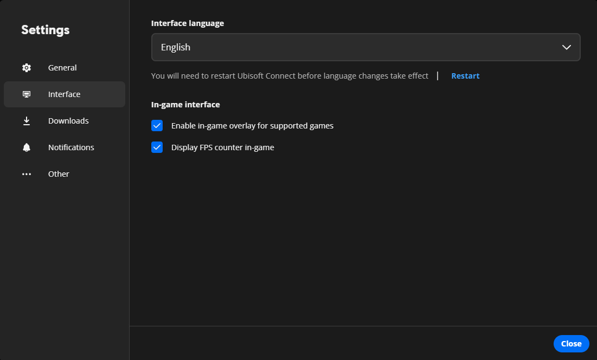Click the Interface monitor icon
This screenshot has width=597, height=360.
tap(26, 94)
